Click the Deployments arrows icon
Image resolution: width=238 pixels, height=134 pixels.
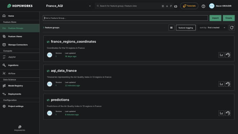pos(4,94)
